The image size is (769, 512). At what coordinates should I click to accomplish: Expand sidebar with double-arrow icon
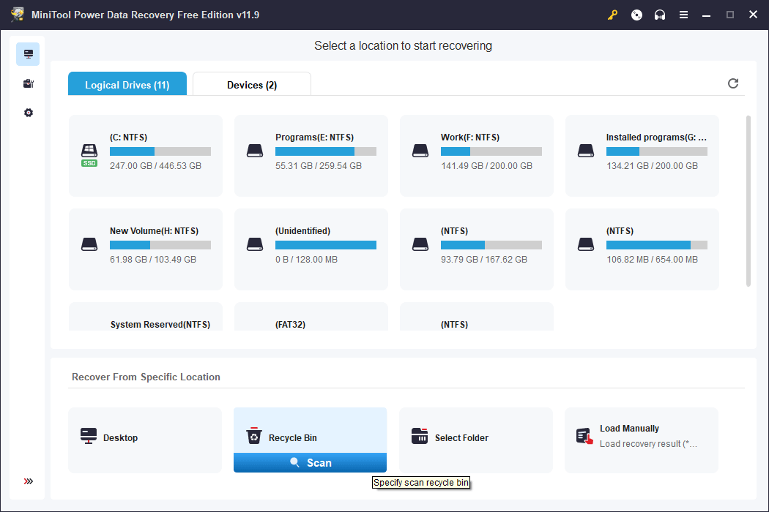point(29,481)
